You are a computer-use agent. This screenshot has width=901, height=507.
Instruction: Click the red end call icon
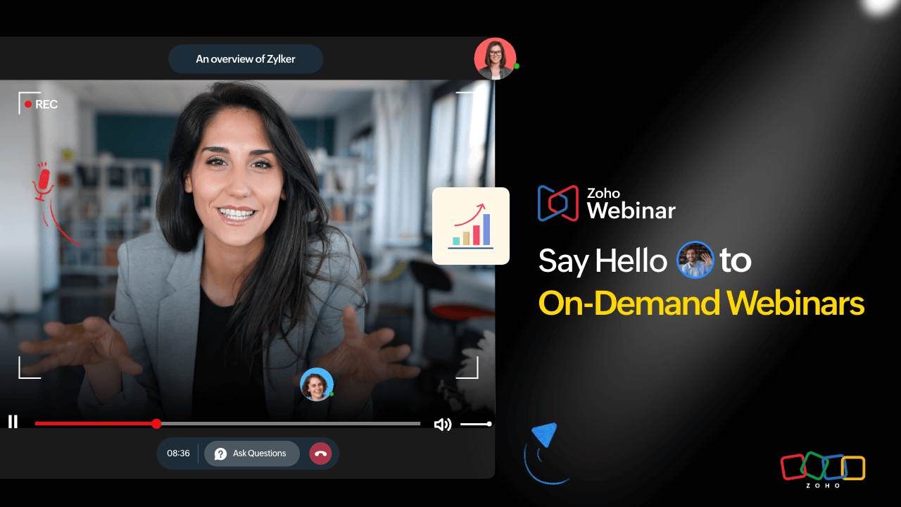coord(320,453)
